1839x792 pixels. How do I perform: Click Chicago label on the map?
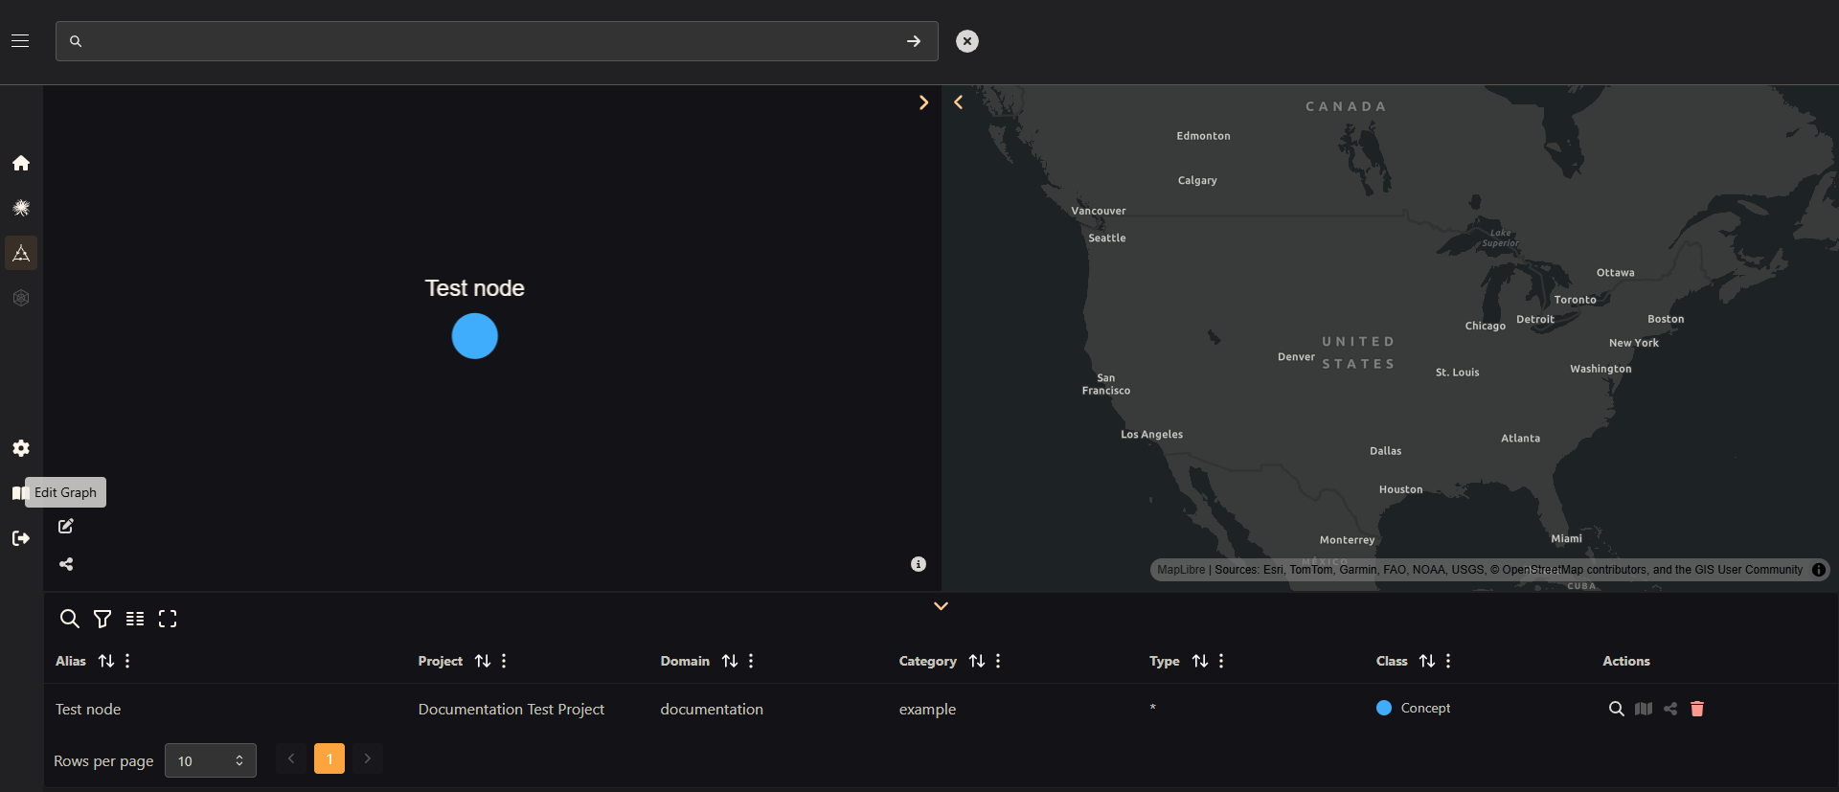click(1485, 326)
